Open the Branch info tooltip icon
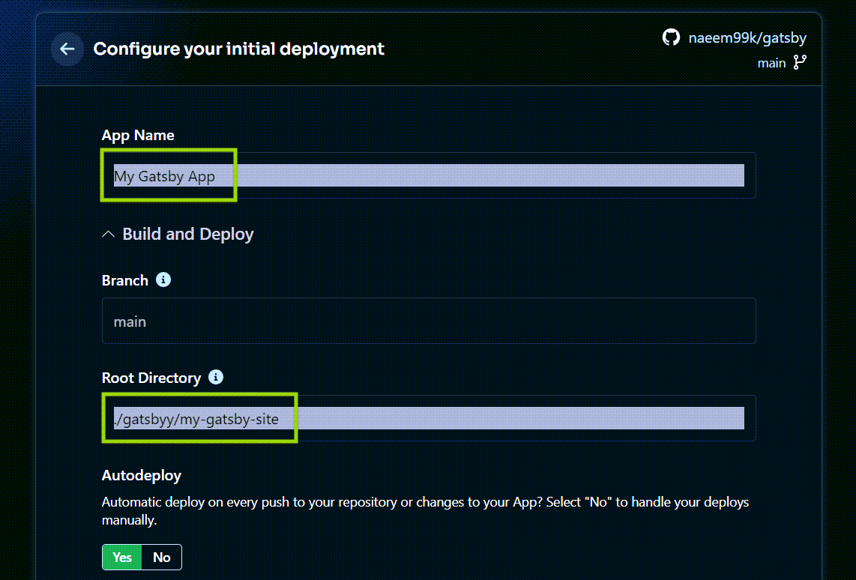Screen dimensions: 856x580 [x=163, y=280]
